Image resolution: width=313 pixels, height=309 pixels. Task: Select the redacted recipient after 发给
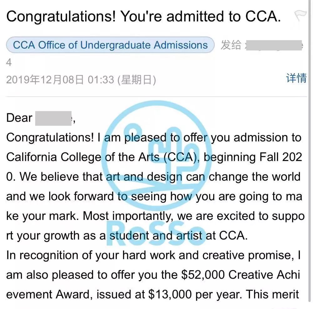[x=274, y=45]
